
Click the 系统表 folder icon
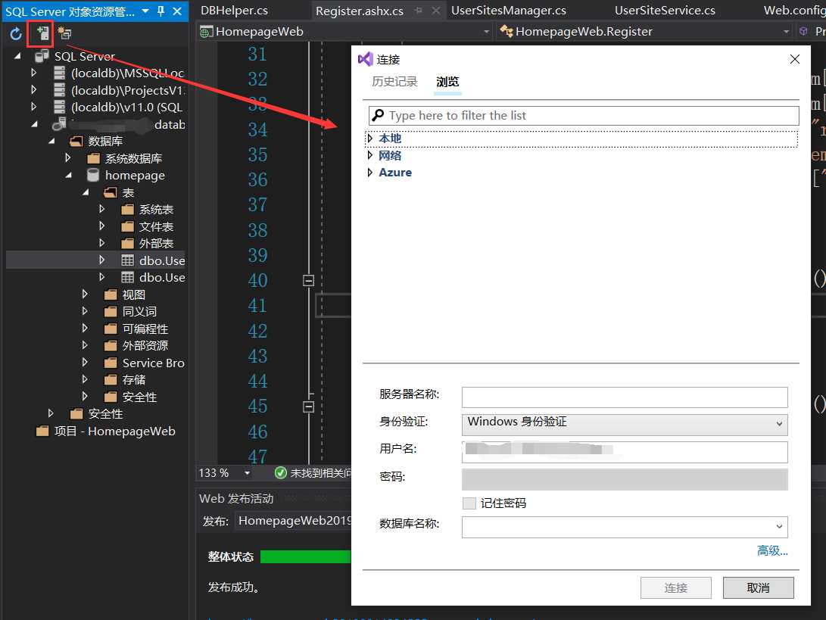click(127, 210)
